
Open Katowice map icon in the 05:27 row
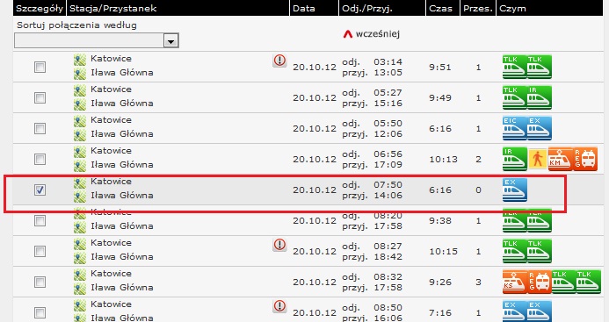80,90
